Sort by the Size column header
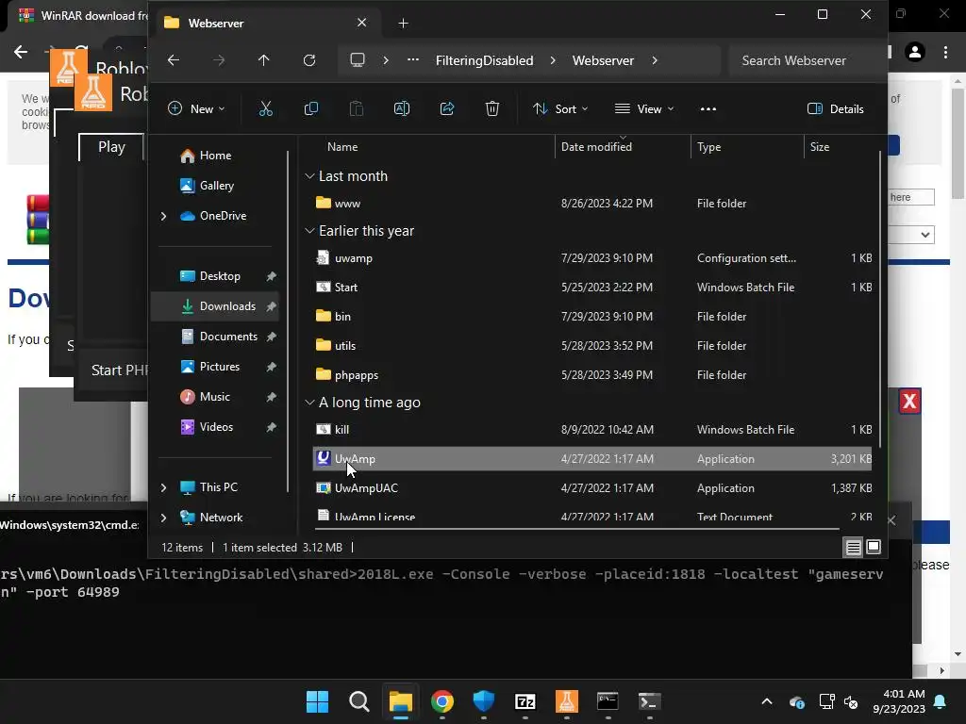The width and height of the screenshot is (966, 724). pyautogui.click(x=820, y=146)
